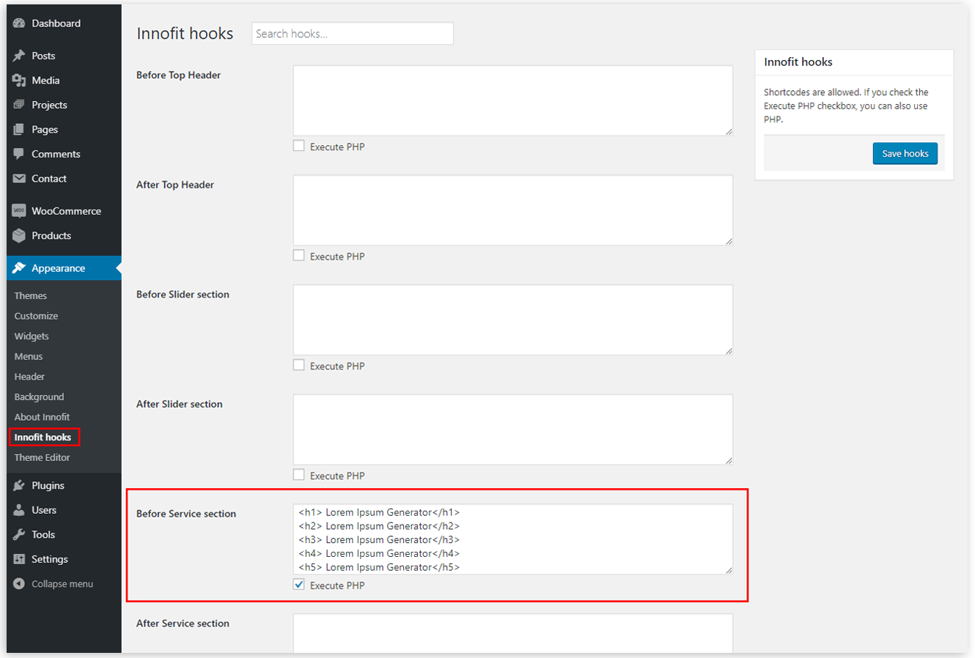Click the WooCommerce logo icon

coord(19,211)
